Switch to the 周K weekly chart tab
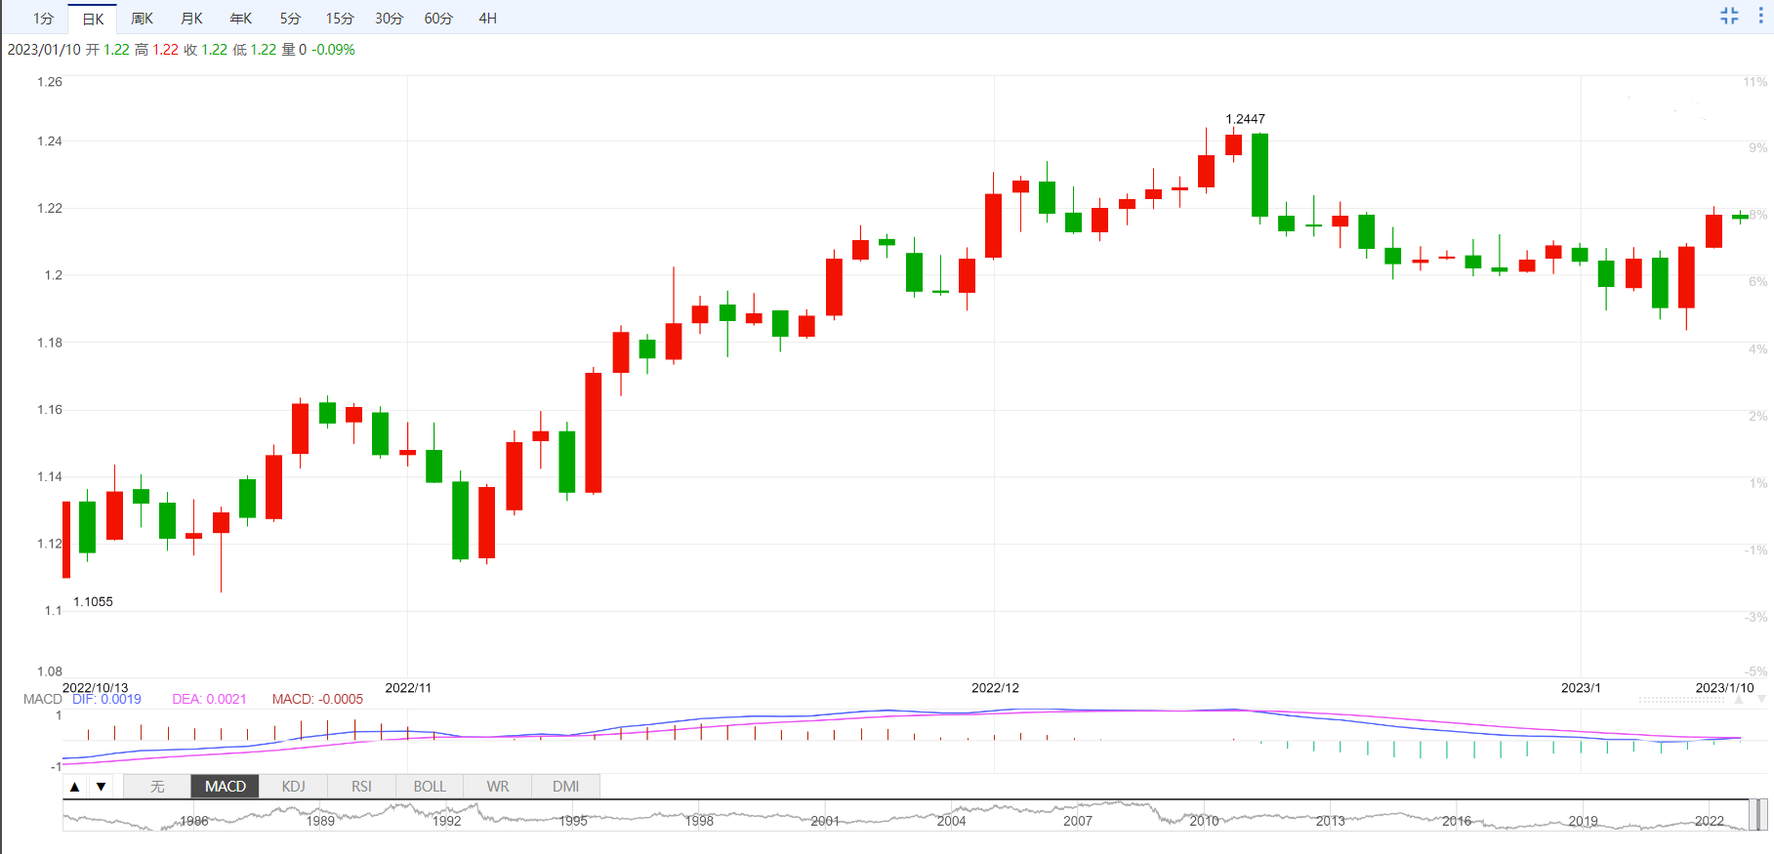1774x854 pixels. click(143, 19)
